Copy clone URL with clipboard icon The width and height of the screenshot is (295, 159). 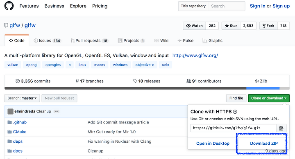tap(281, 128)
